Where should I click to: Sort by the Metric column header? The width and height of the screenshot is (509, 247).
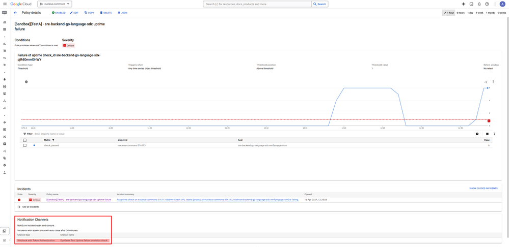(x=49, y=140)
